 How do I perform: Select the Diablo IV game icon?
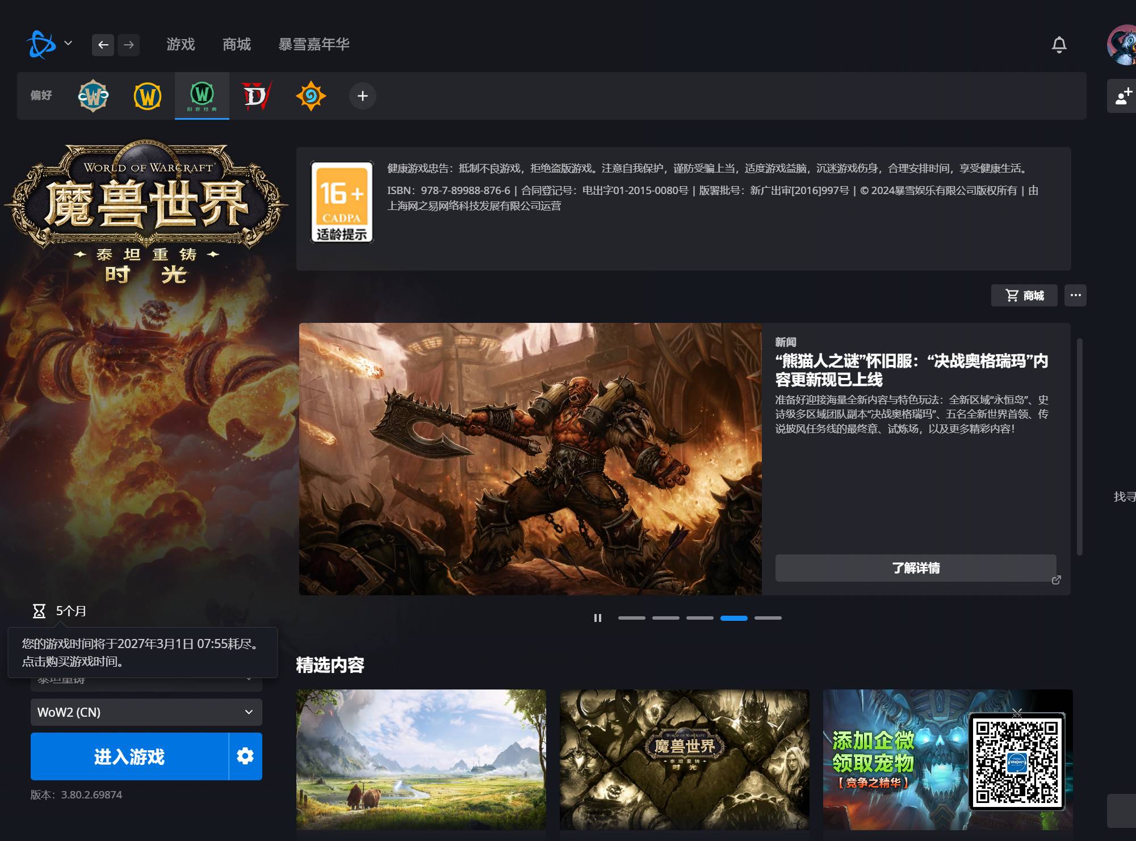point(257,96)
